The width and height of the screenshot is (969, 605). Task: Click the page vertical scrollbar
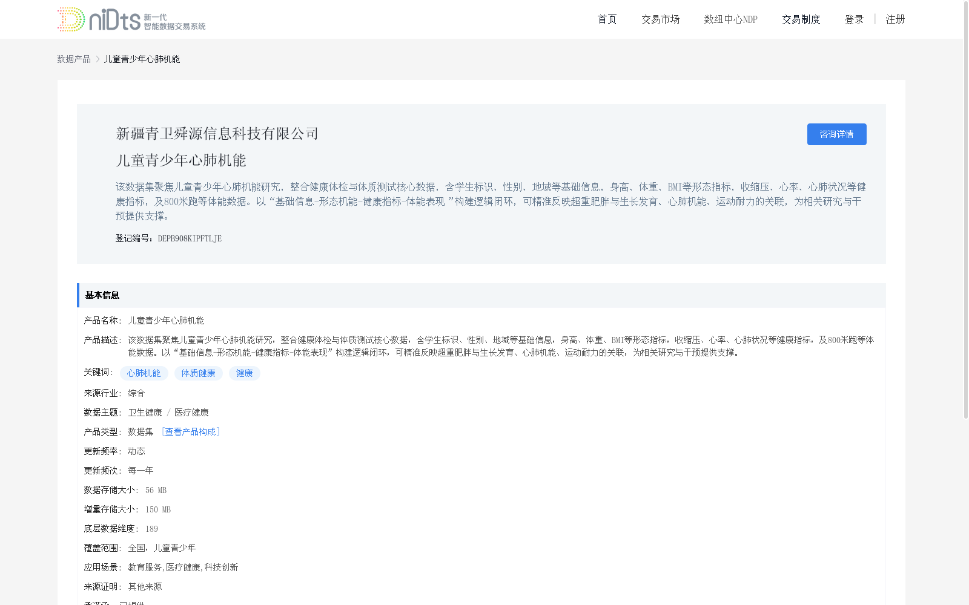point(966,209)
